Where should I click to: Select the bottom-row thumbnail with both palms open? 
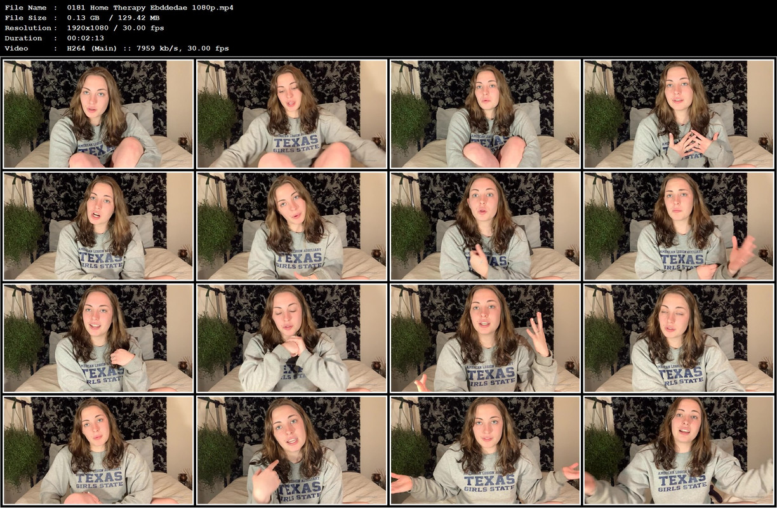pyautogui.click(x=486, y=451)
